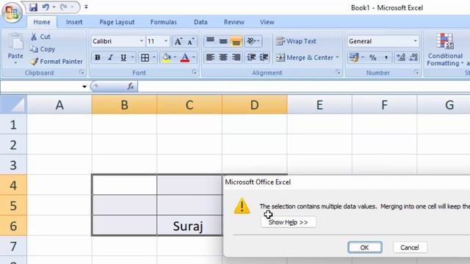The width and height of the screenshot is (470, 264).
Task: Toggle Bold formatting
Action: coord(98,57)
